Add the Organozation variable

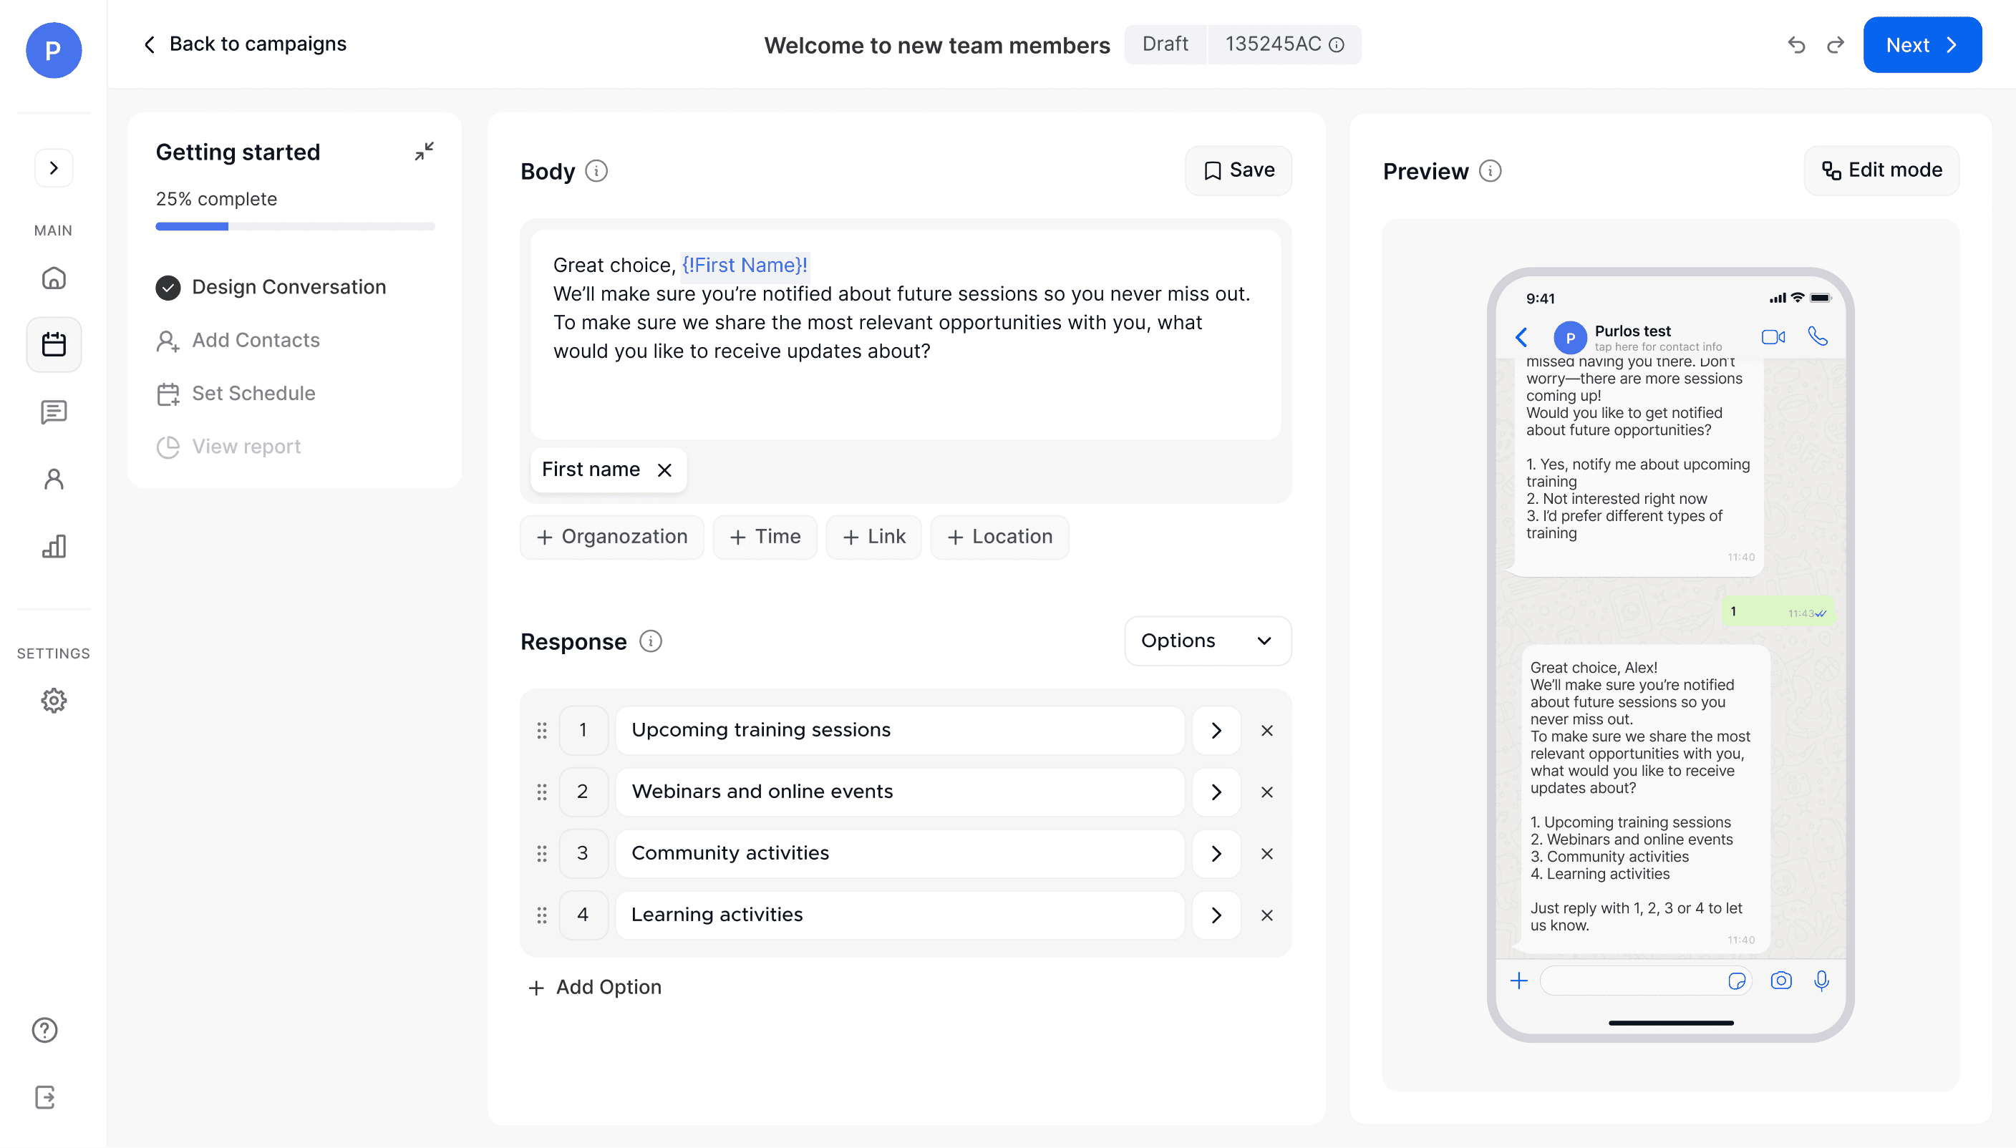pos(612,537)
